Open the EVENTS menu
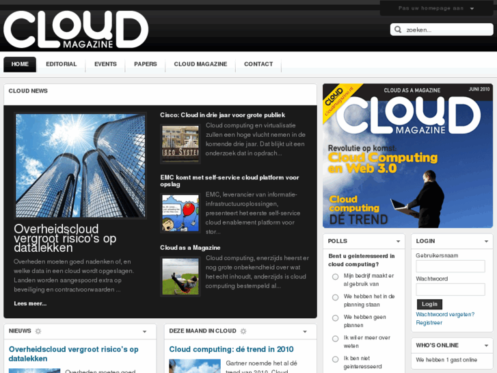The image size is (497, 373). 105,64
